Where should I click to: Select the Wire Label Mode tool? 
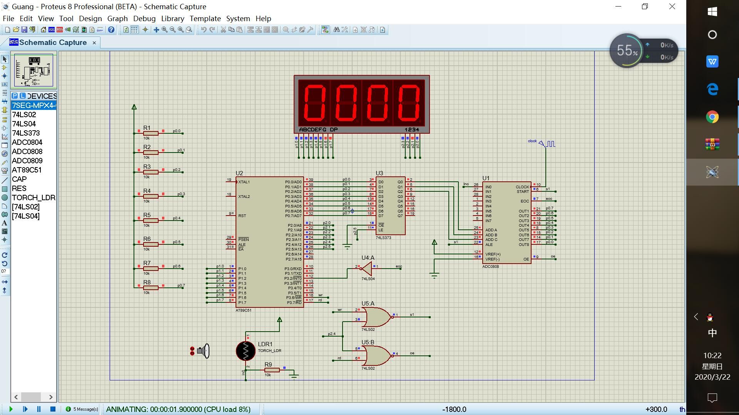pos(5,85)
